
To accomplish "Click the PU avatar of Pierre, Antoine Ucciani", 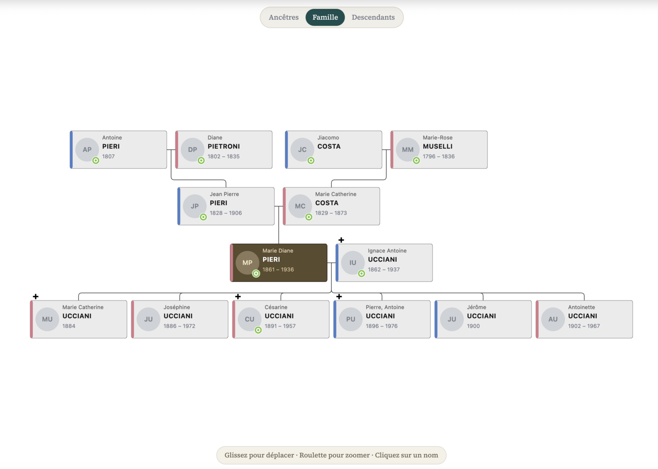I will pyautogui.click(x=351, y=319).
